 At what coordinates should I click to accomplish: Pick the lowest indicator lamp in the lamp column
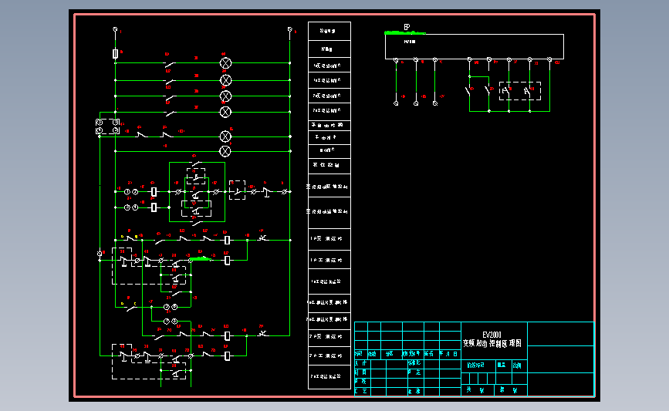pyautogui.click(x=225, y=151)
